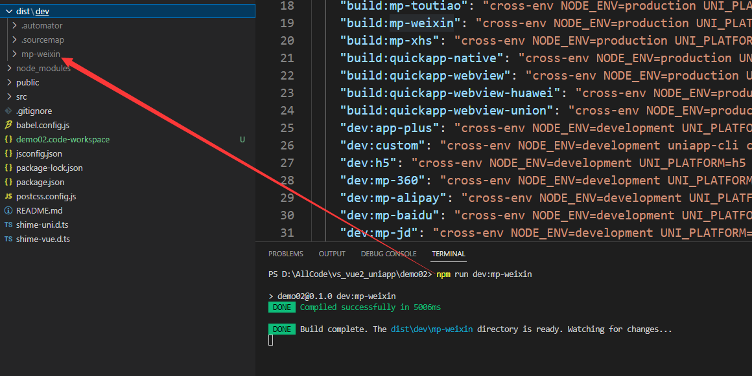Open README.md file name
This screenshot has width=752, height=376.
click(x=40, y=211)
